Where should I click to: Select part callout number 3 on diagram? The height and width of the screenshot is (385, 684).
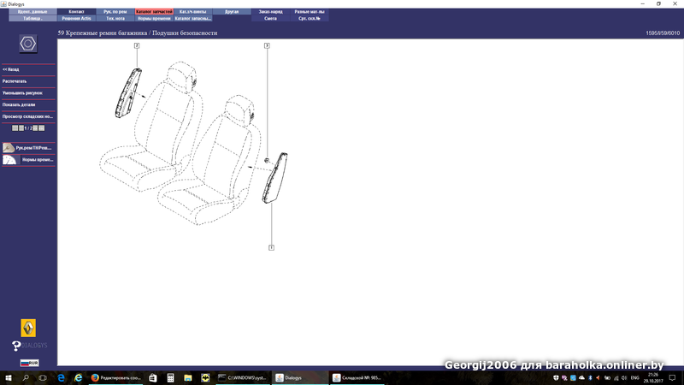[x=267, y=45]
